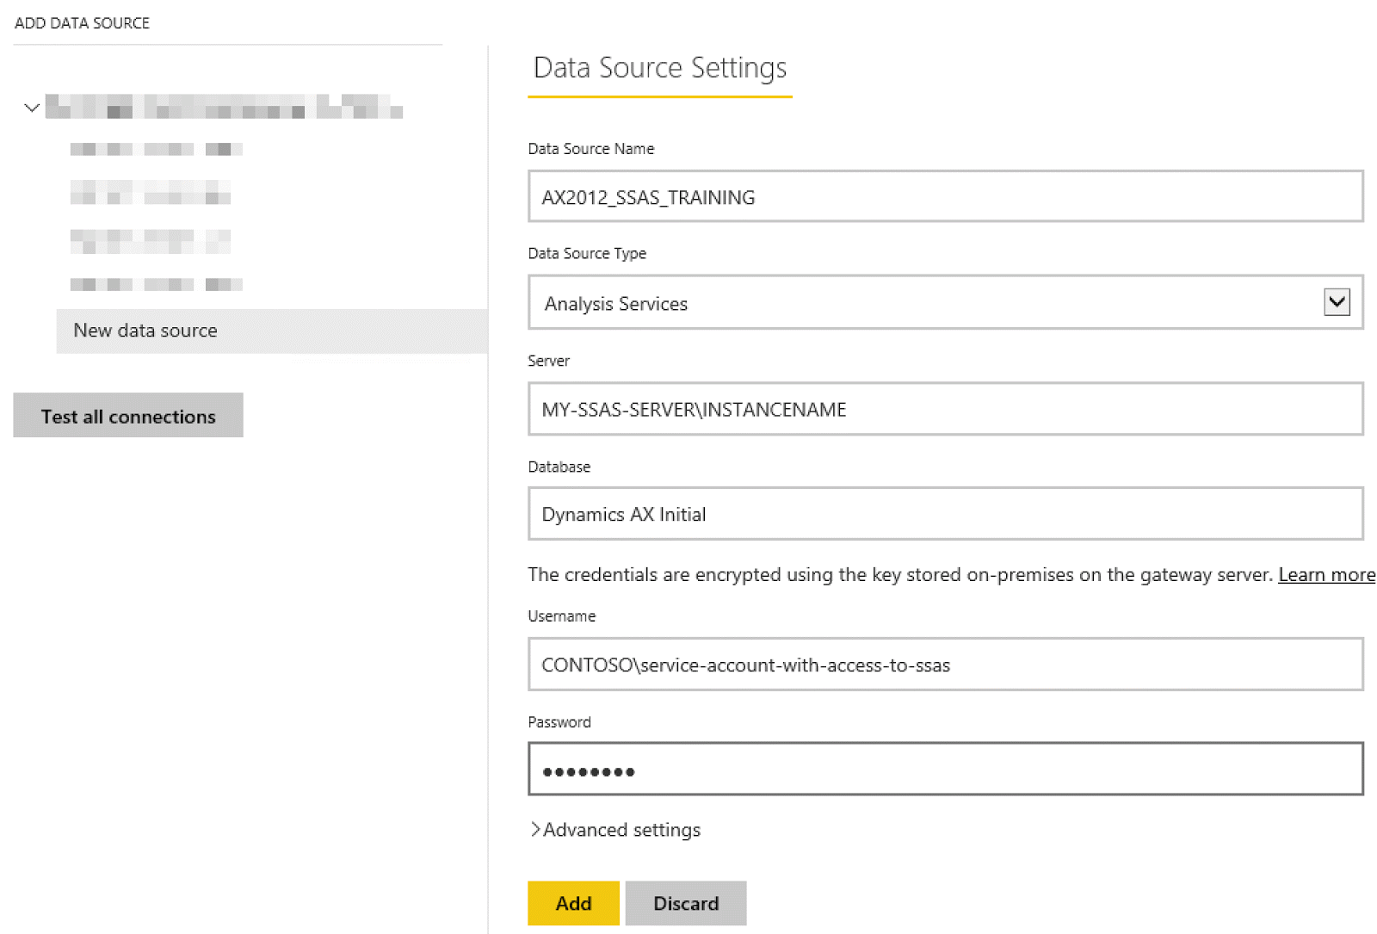
Task: Click the Data Source Name field
Action: [944, 197]
